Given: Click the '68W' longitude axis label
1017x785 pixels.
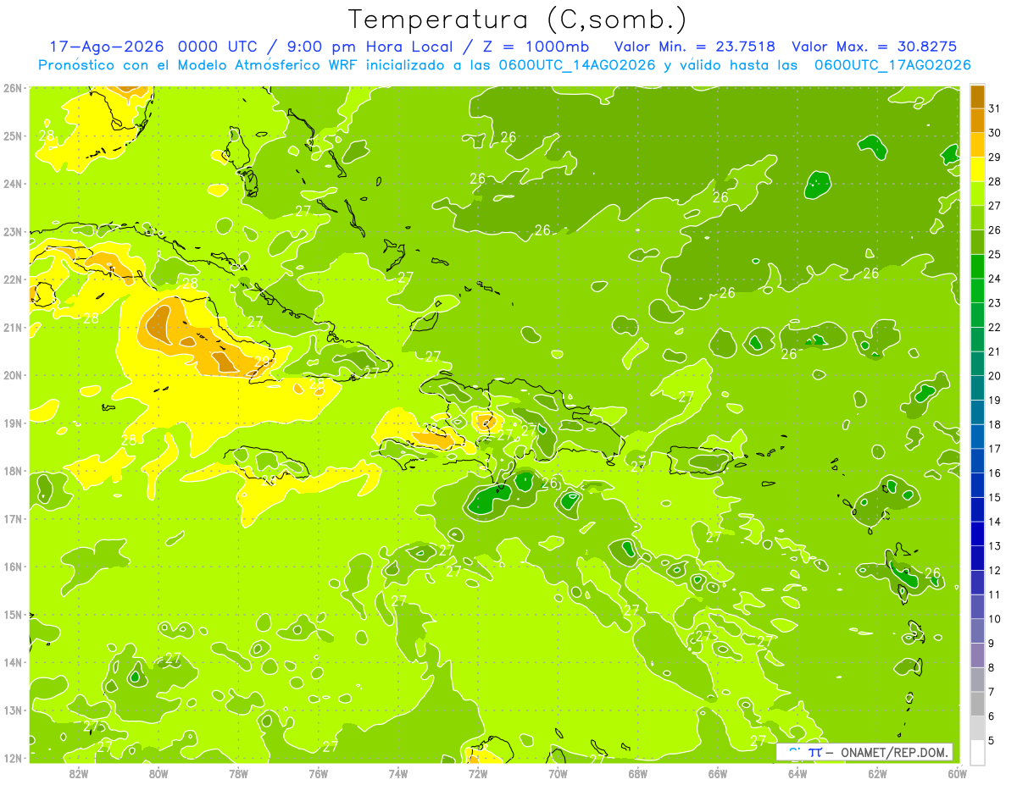Looking at the screenshot, I should click(x=637, y=773).
